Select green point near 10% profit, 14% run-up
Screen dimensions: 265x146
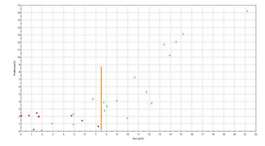click(170, 55)
